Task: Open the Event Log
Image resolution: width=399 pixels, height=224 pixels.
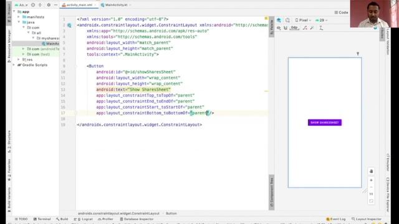Action: 336,219
